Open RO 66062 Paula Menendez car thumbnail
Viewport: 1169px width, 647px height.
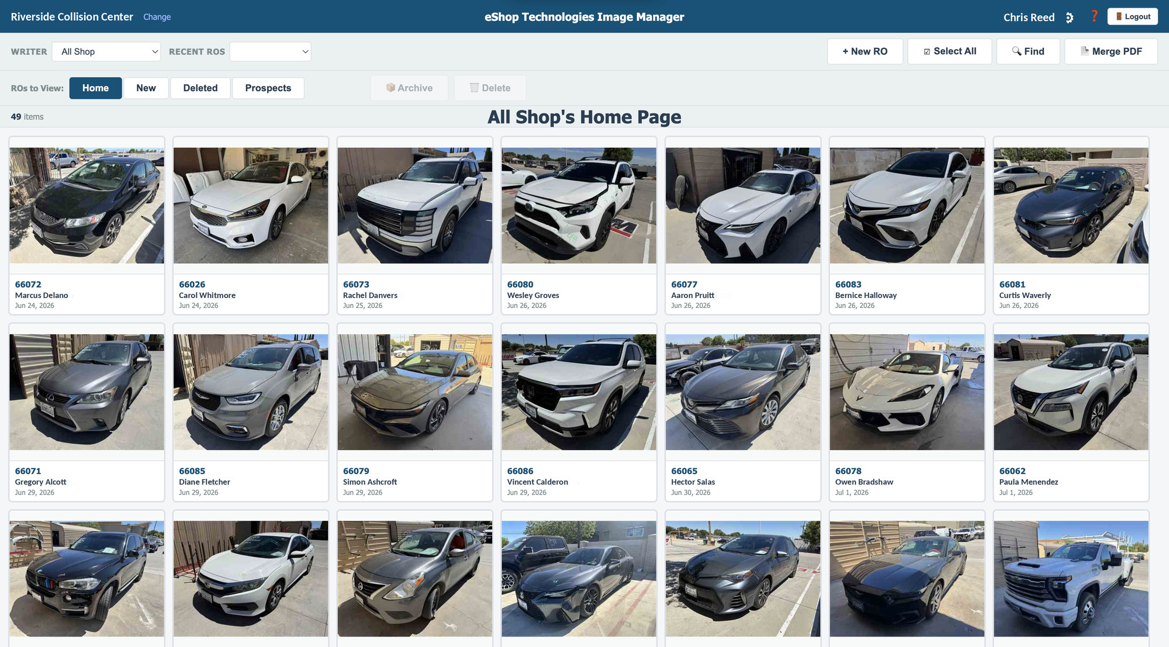(x=1071, y=392)
